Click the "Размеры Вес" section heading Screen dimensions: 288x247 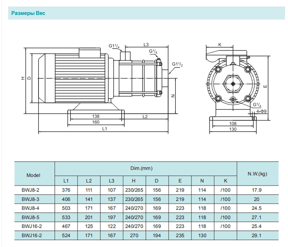click(28, 13)
